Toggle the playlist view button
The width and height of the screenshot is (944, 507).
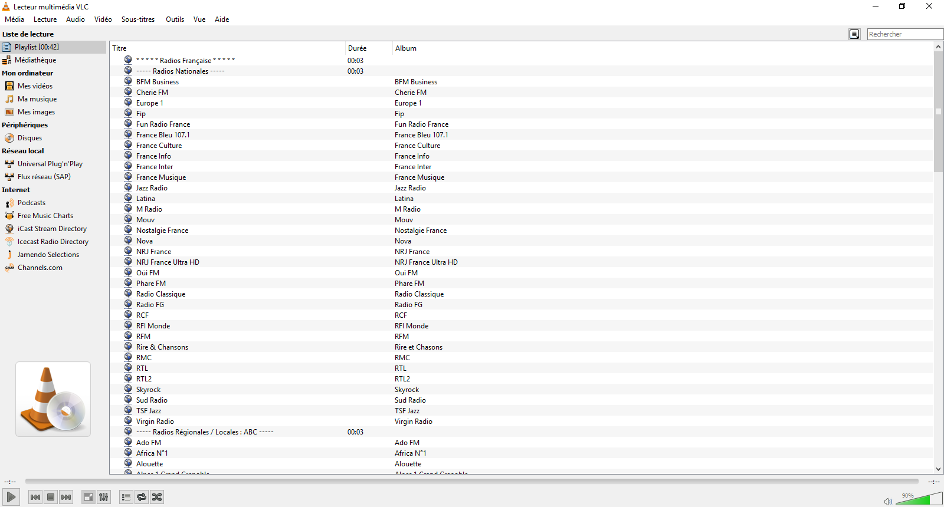coord(126,497)
